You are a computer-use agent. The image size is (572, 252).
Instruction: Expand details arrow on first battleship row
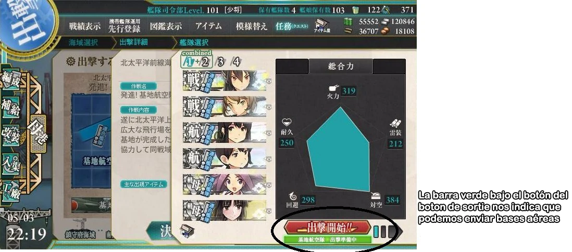[269, 82]
